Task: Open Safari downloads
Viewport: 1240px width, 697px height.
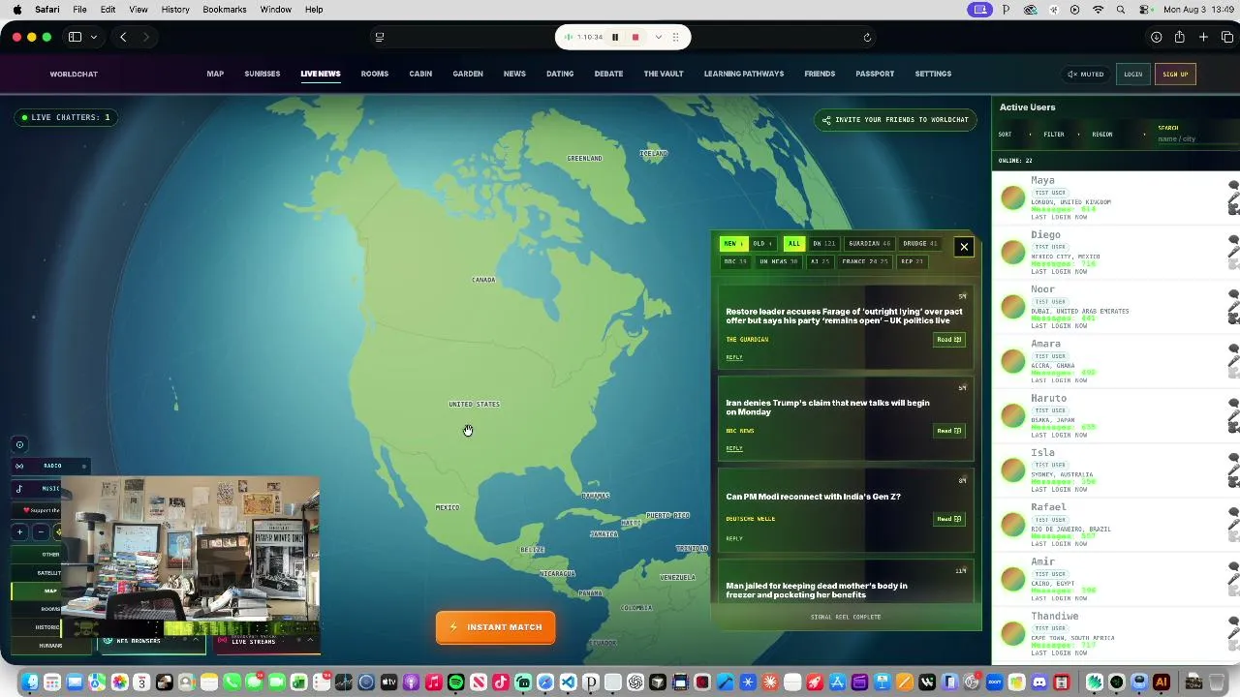Action: 1157,37
